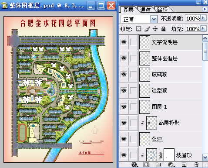This screenshot has width=208, height=168.
Task: Lock image pixels brush icon
Action: [x=147, y=29]
